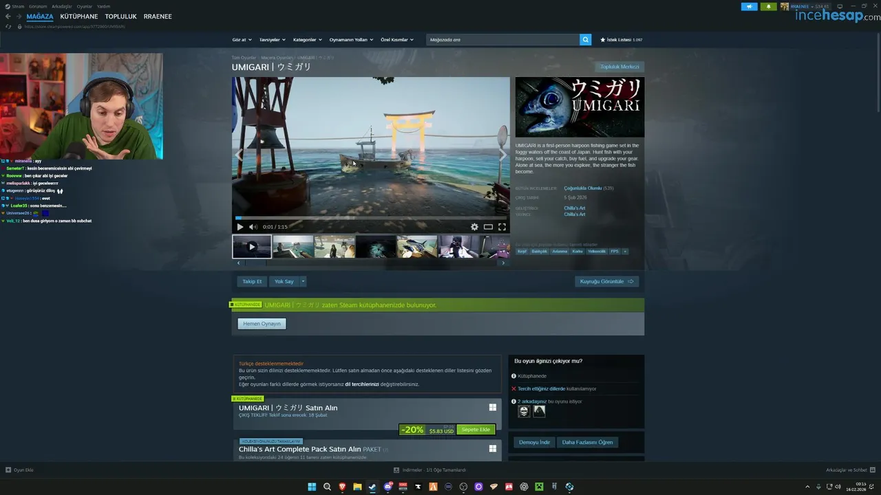This screenshot has width=881, height=495.
Task: Select the boat screenshot thumbnail
Action: (293, 247)
